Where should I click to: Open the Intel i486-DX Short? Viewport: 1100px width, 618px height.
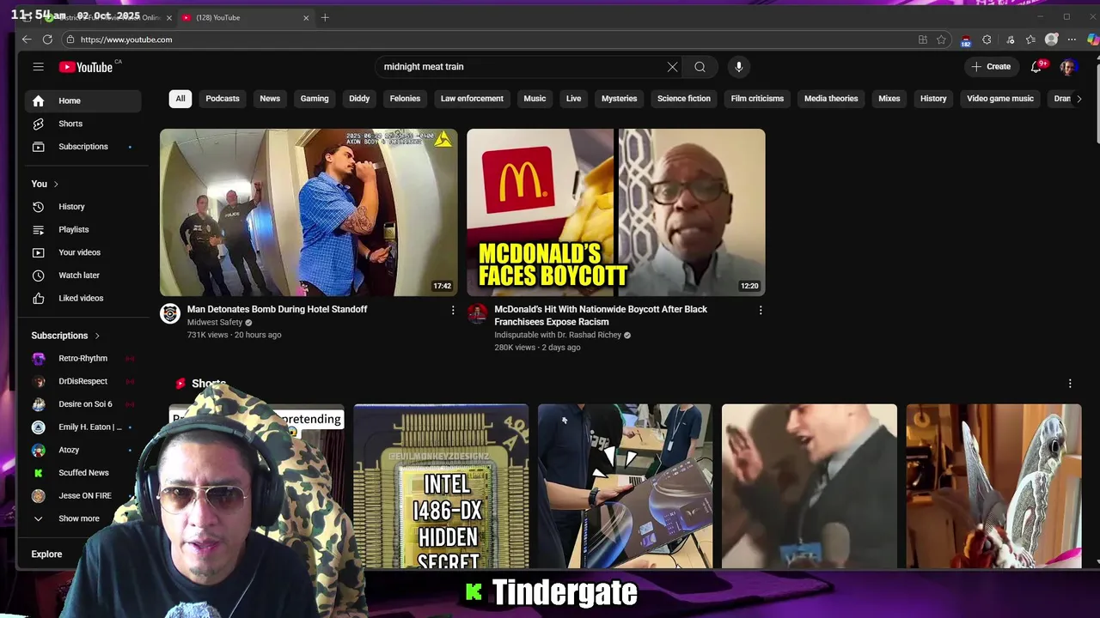point(441,486)
